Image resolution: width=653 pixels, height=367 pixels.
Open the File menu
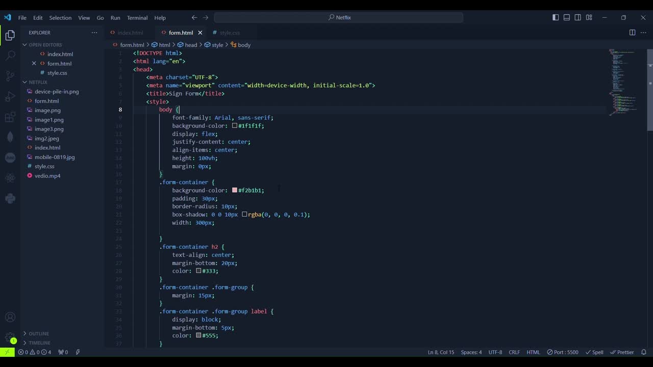coord(22,18)
